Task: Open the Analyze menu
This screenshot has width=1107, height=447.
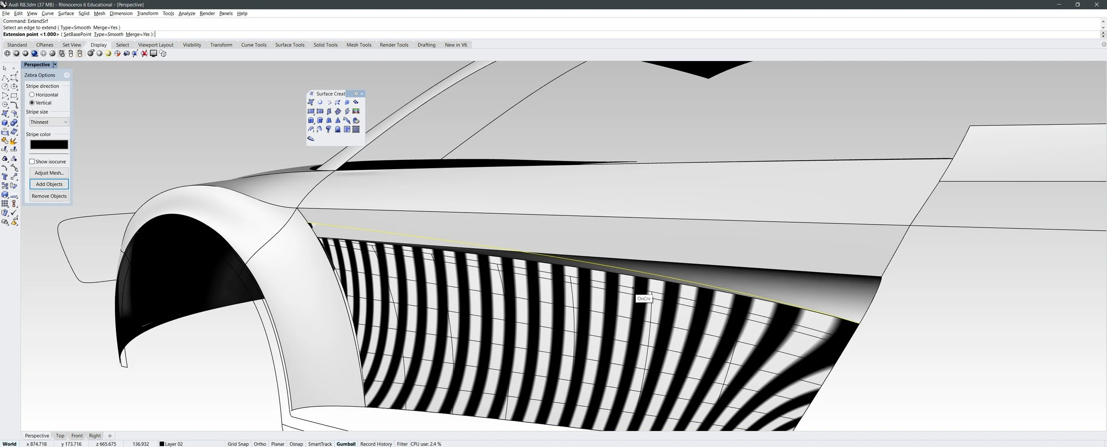Action: click(187, 13)
